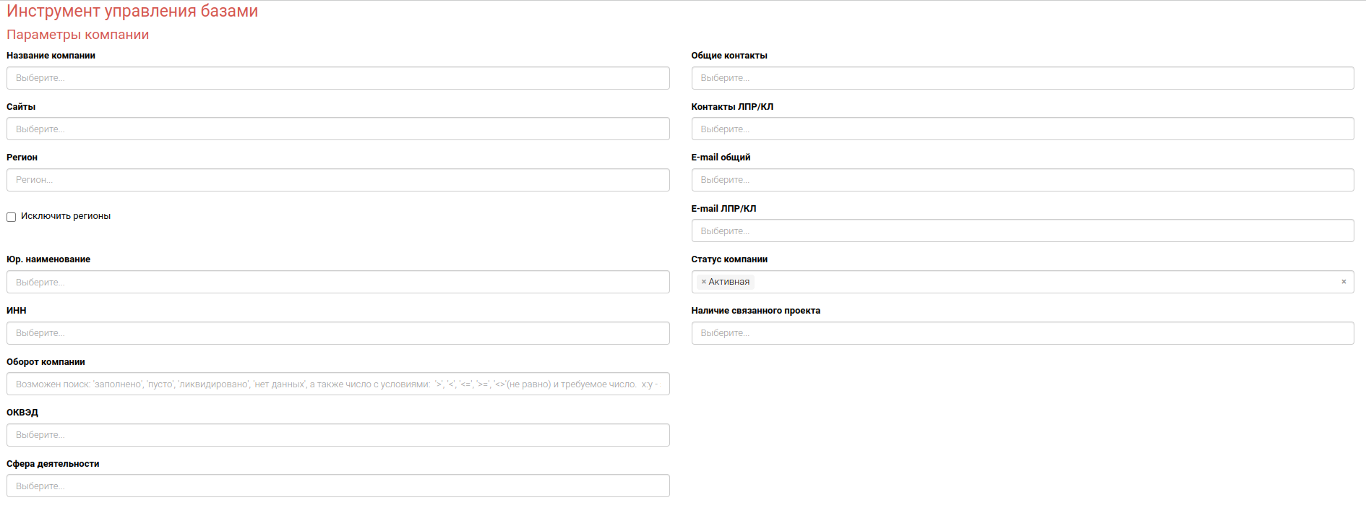
Task: Open the Сайты selection field
Action: (x=338, y=129)
